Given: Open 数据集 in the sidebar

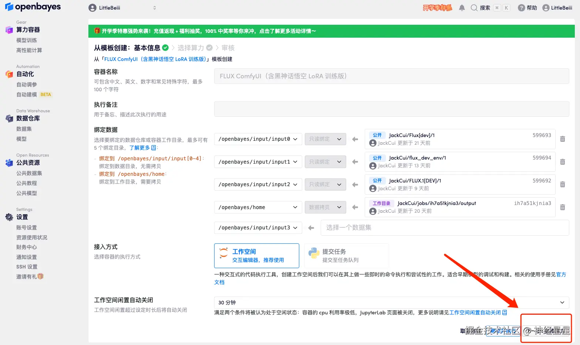Looking at the screenshot, I should pyautogui.click(x=24, y=129).
